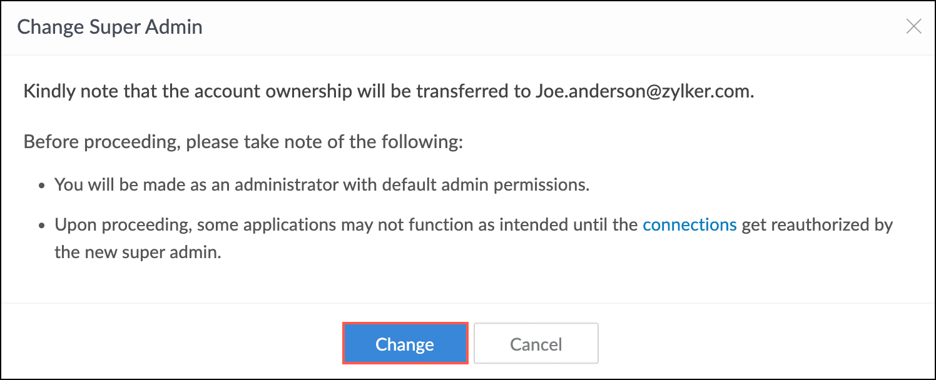
Task: Click the Change Super Admin title
Action: 109,27
